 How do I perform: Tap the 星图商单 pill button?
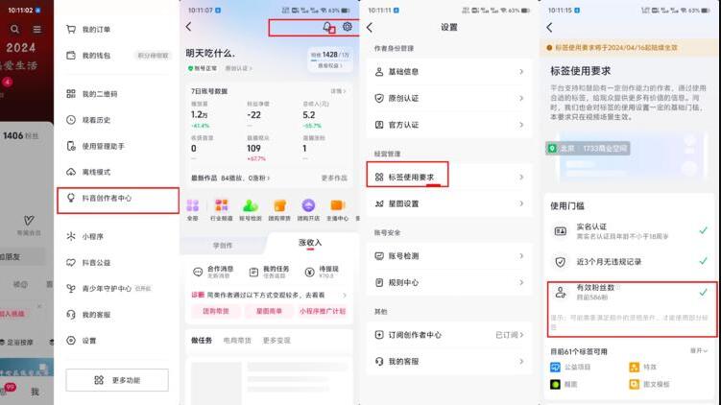pyautogui.click(x=269, y=311)
